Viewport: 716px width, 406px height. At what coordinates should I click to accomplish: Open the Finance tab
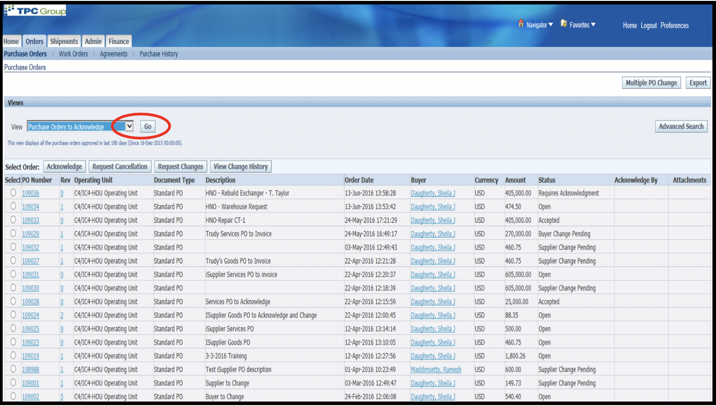119,41
